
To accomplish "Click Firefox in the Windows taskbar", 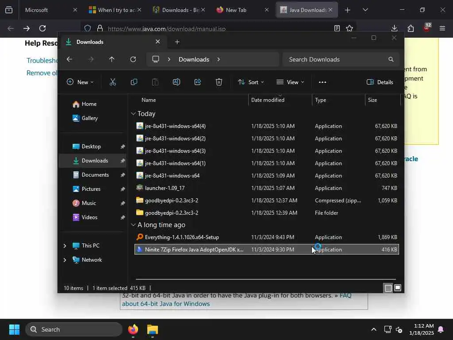I will pos(133,329).
